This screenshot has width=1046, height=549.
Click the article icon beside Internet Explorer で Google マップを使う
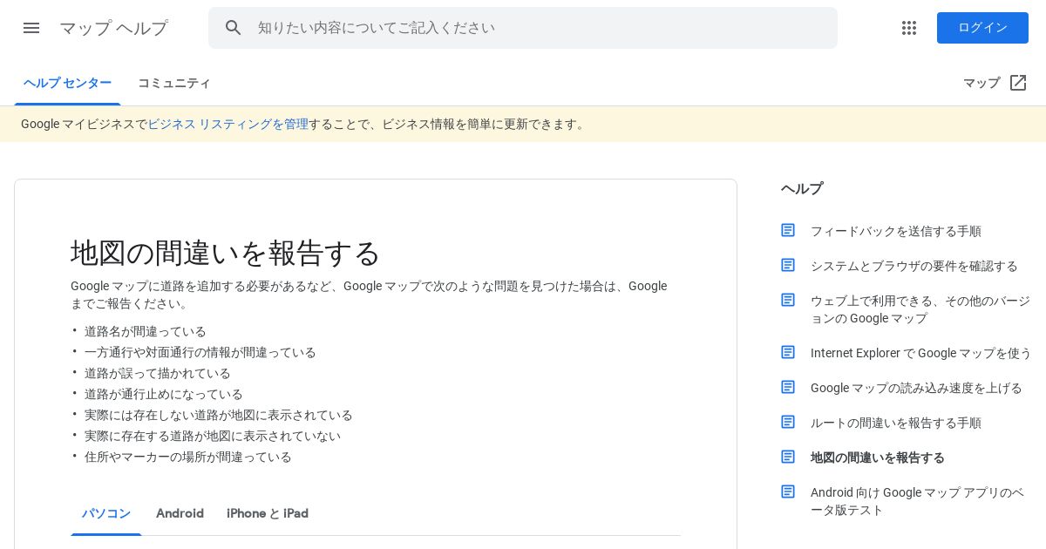[788, 352]
